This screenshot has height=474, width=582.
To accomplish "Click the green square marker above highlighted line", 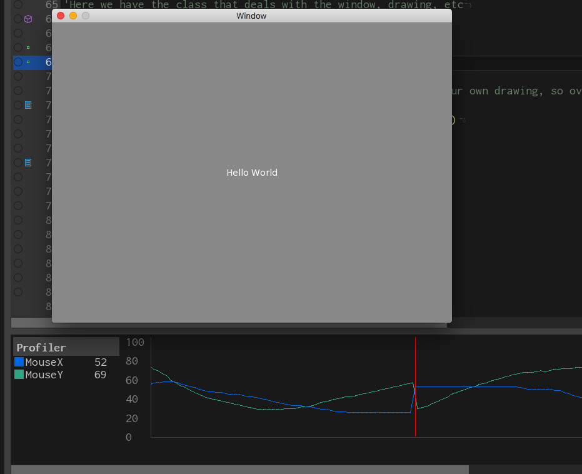I will point(28,48).
